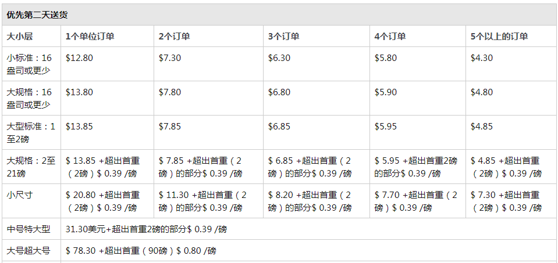Click the 大型标准：1至2磅 row label
This screenshot has height=263, width=558.
click(x=31, y=133)
